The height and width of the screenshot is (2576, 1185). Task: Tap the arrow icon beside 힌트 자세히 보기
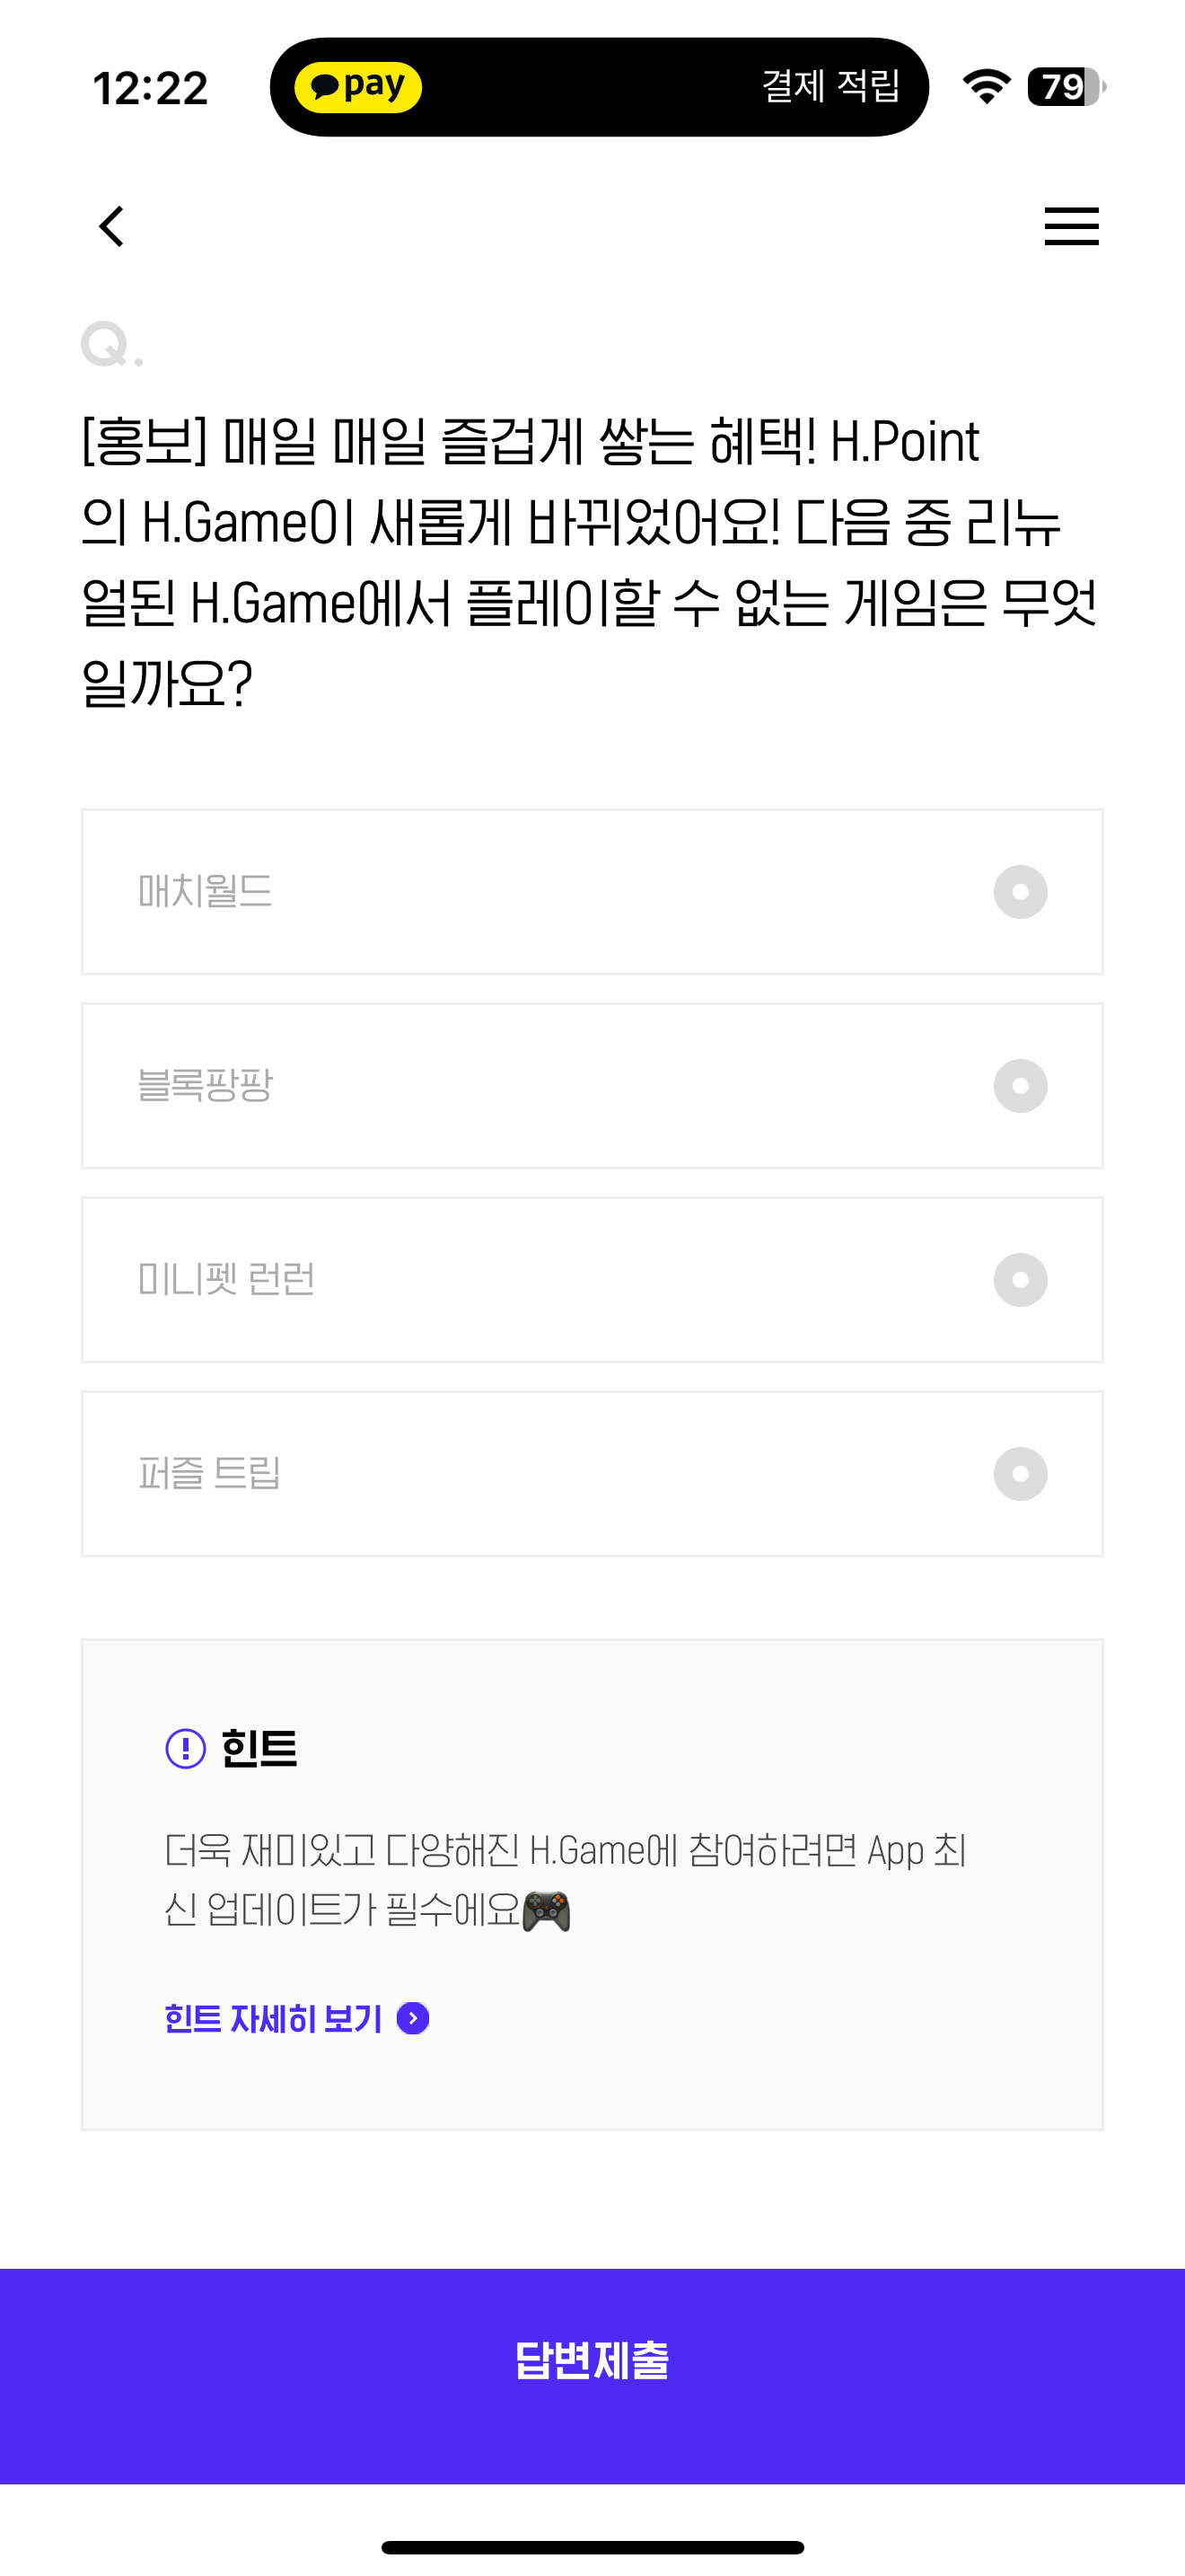(413, 2018)
